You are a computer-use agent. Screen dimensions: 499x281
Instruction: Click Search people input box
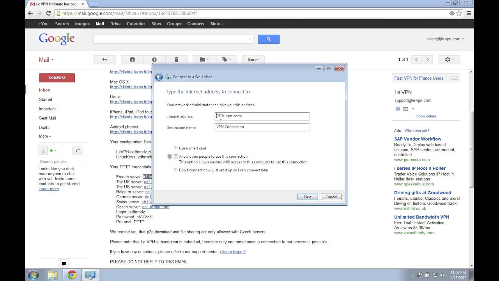coord(61,162)
